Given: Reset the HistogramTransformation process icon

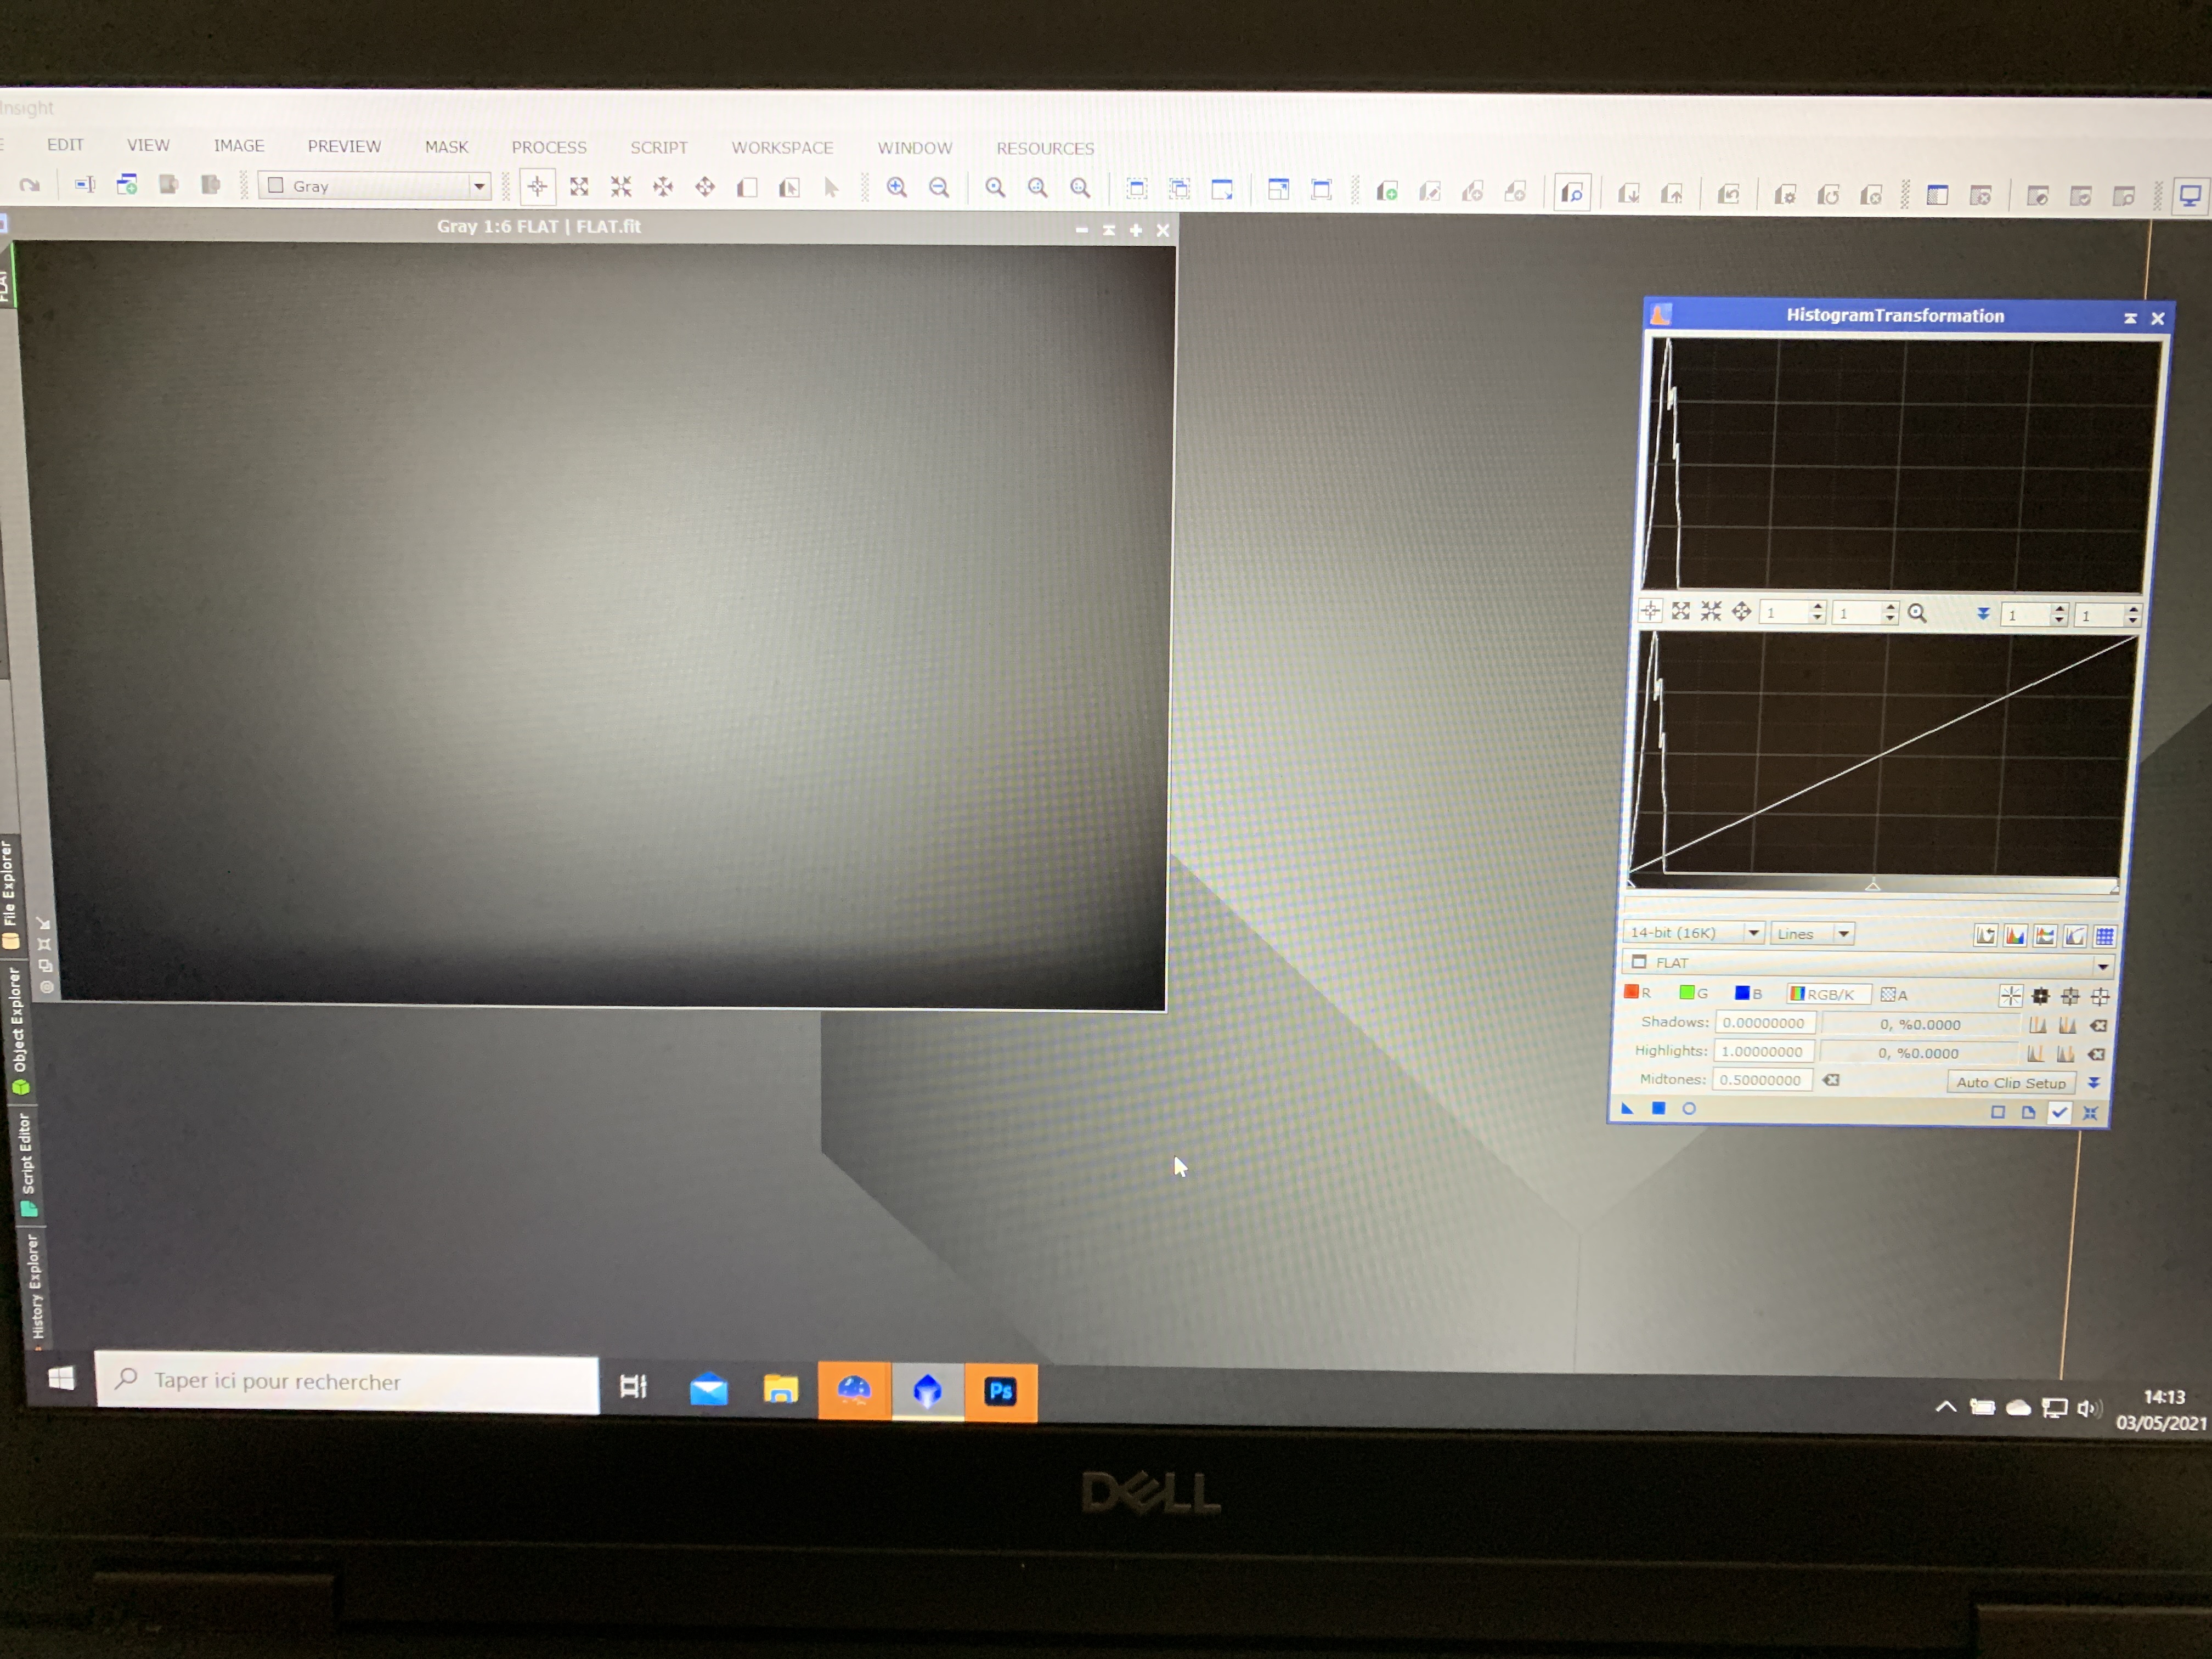Looking at the screenshot, I should click(2090, 1113).
